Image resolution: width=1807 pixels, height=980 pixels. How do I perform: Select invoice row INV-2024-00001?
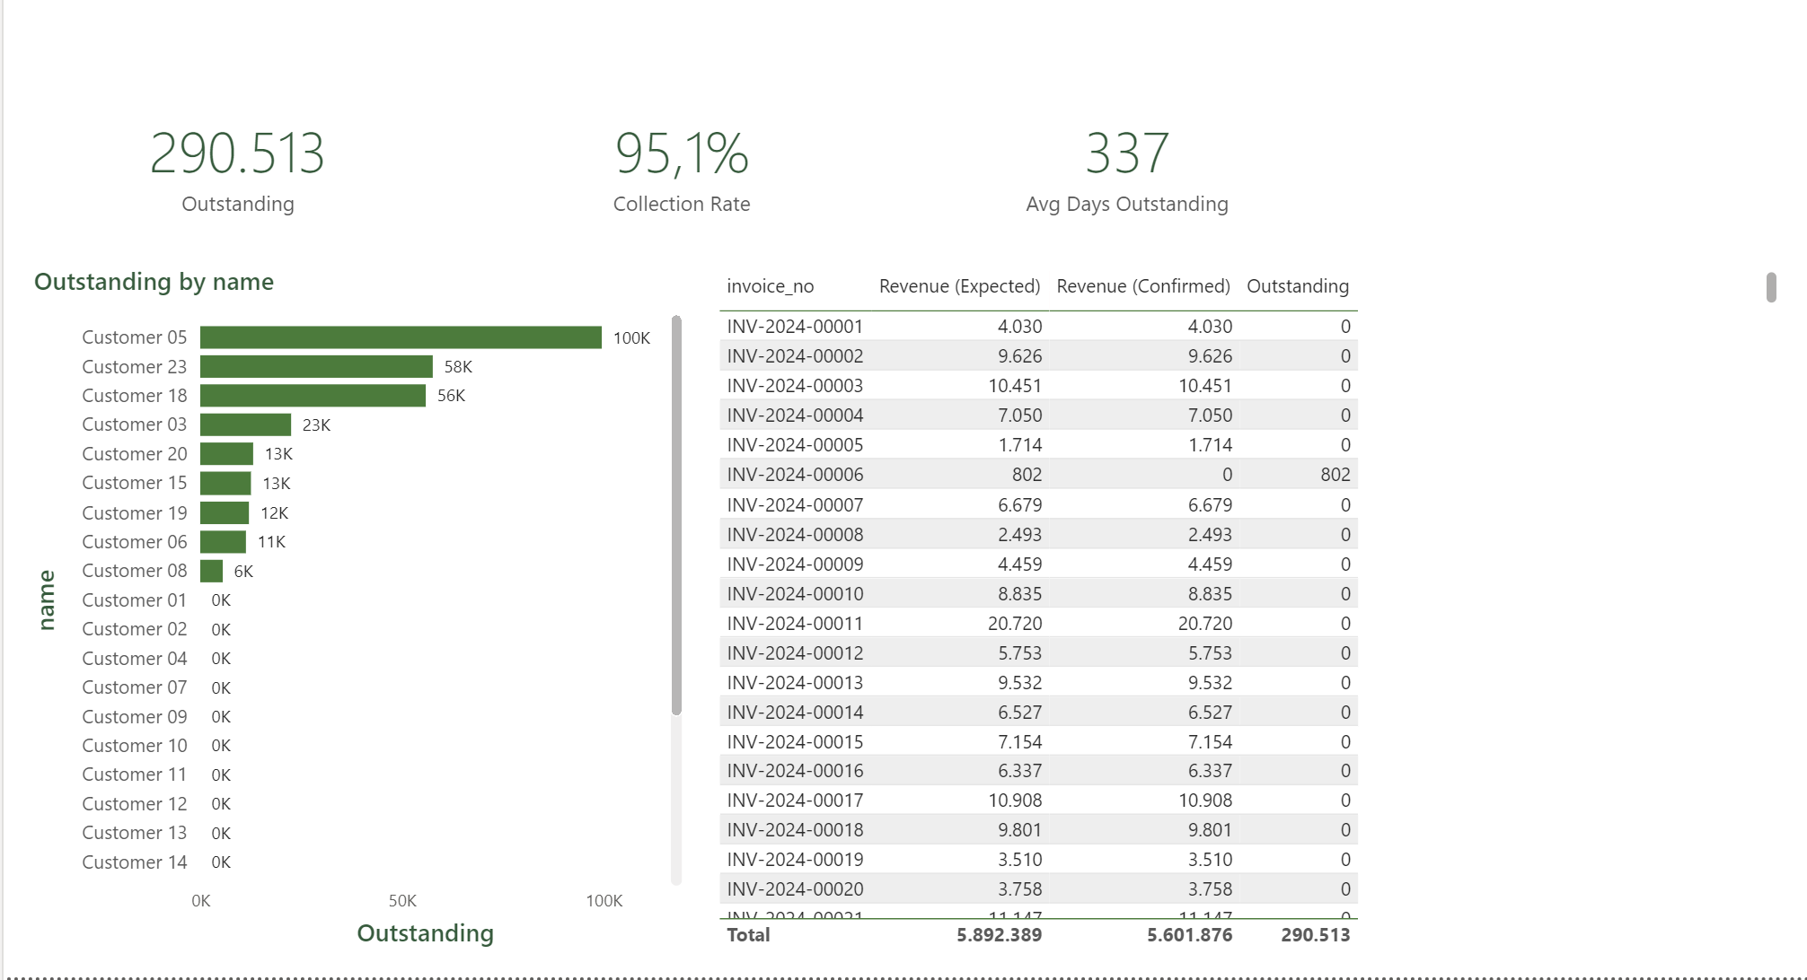[1038, 327]
